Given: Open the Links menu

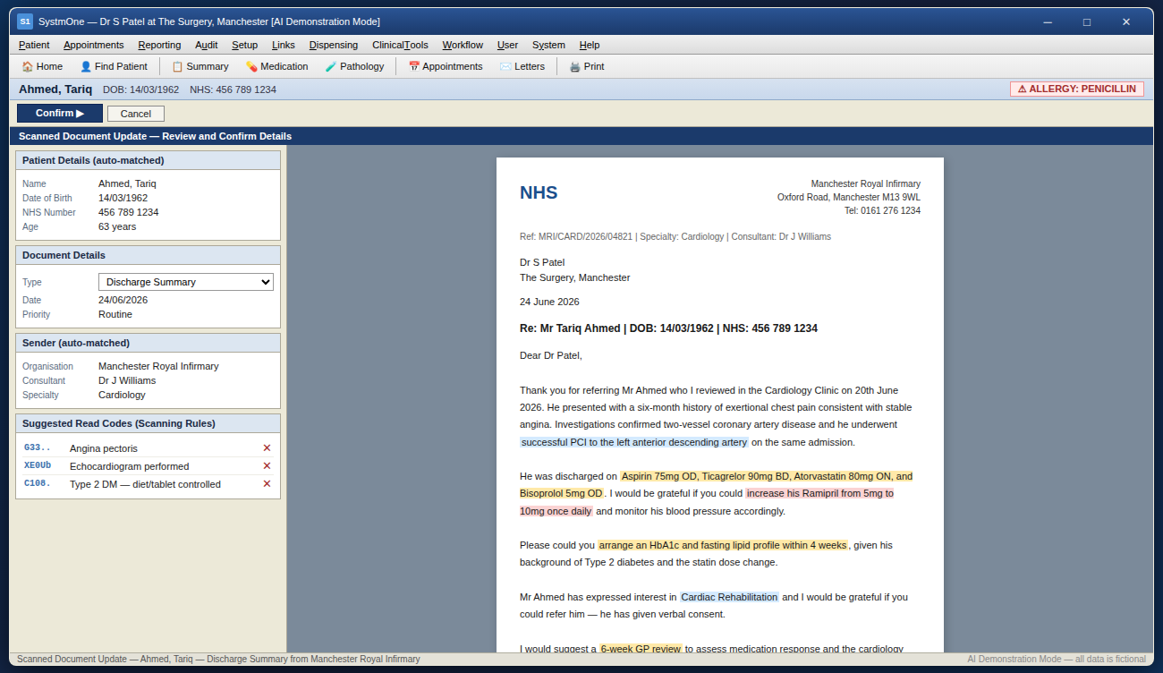Looking at the screenshot, I should point(284,45).
